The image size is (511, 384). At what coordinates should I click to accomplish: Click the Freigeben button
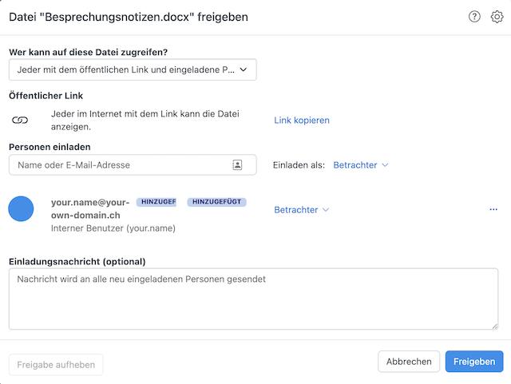click(474, 362)
